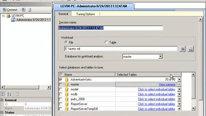Click the msdb database icon
206x116 pixels.
coord(67,94)
